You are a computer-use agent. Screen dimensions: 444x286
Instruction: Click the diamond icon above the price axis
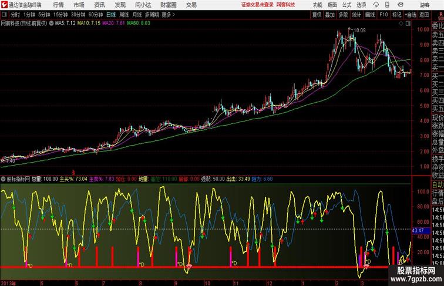(x=401, y=23)
